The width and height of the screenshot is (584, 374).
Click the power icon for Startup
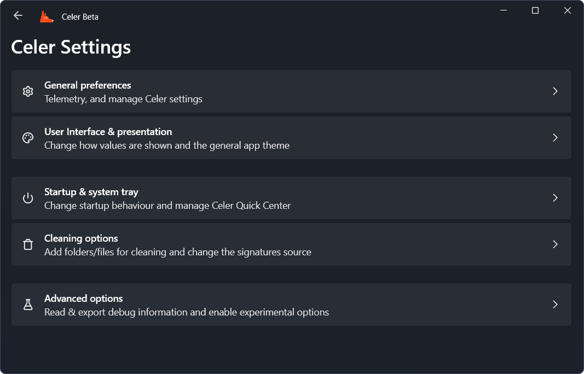click(28, 198)
